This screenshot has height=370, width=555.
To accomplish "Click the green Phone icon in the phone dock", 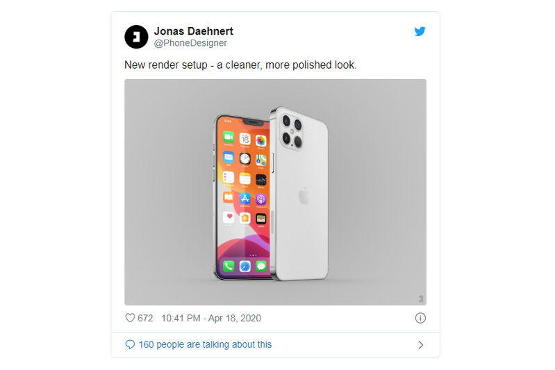I will (x=229, y=266).
